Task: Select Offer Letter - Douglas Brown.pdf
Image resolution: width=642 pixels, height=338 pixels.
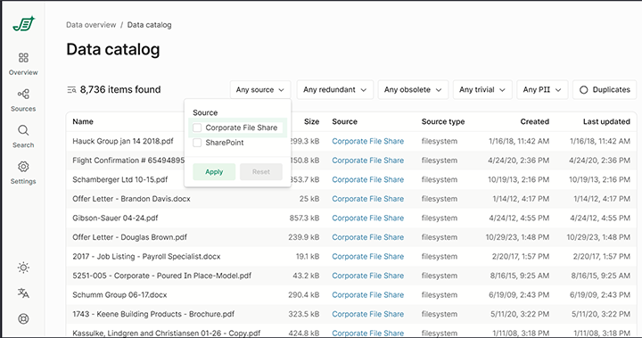Action: [x=130, y=237]
